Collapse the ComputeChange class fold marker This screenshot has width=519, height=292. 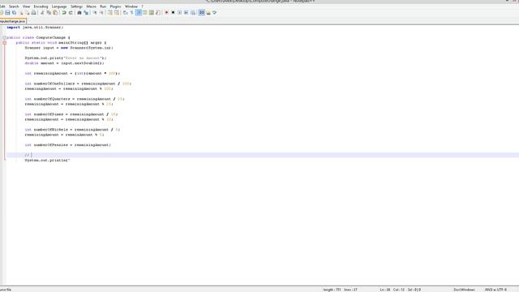click(5, 38)
